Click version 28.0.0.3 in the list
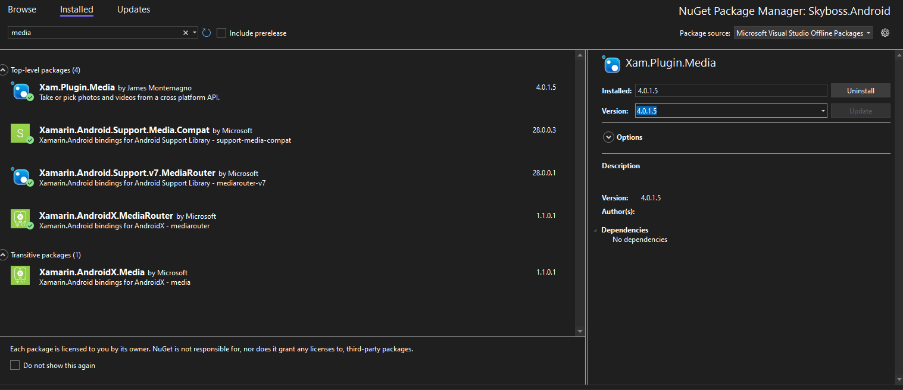The width and height of the screenshot is (903, 390). [x=544, y=130]
